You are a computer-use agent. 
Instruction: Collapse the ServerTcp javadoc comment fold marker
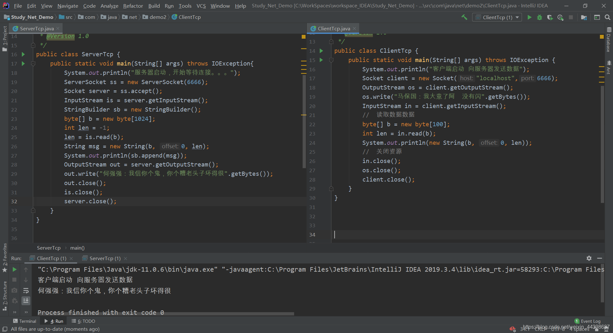coord(33,45)
